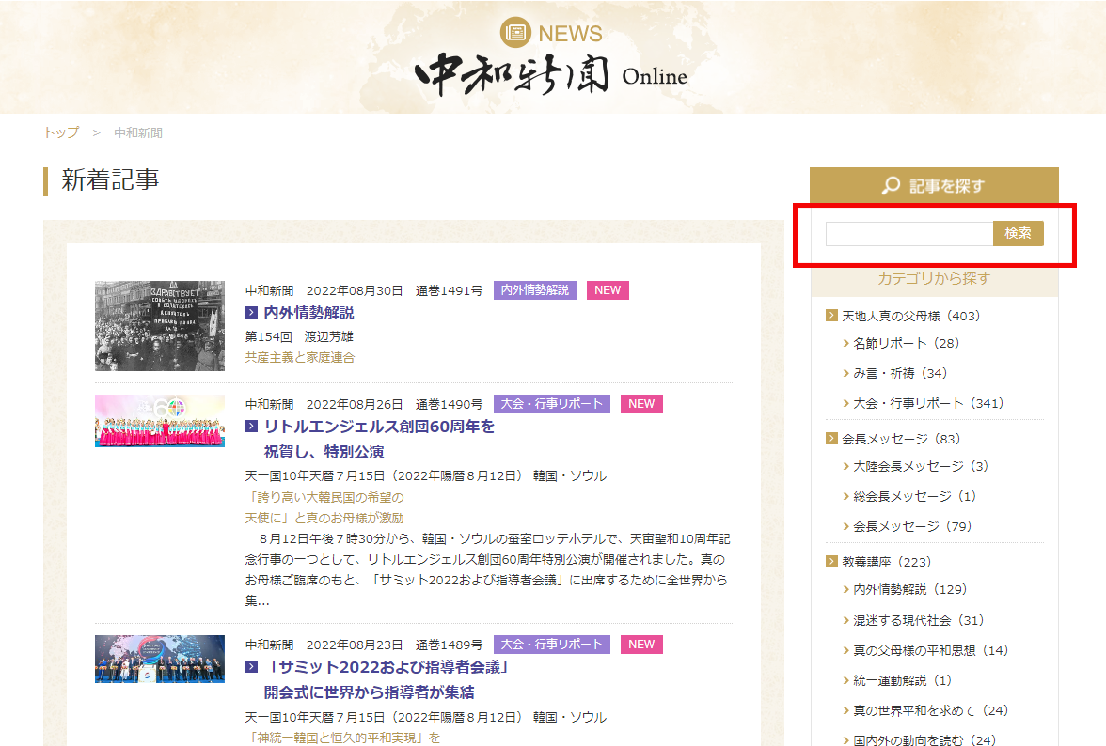Open subcategory 内外情勢解説（129）

tap(910, 590)
